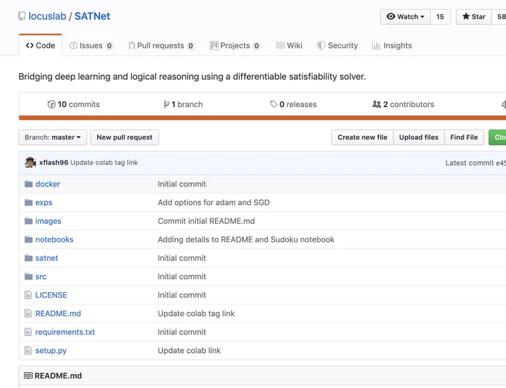Open the Security tab
The height and width of the screenshot is (388, 506).
point(338,46)
